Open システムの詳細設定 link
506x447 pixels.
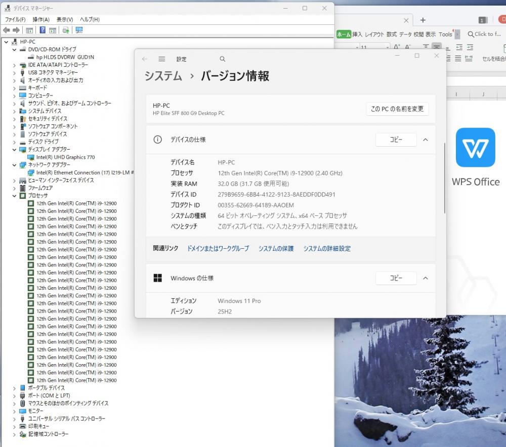[x=326, y=248]
